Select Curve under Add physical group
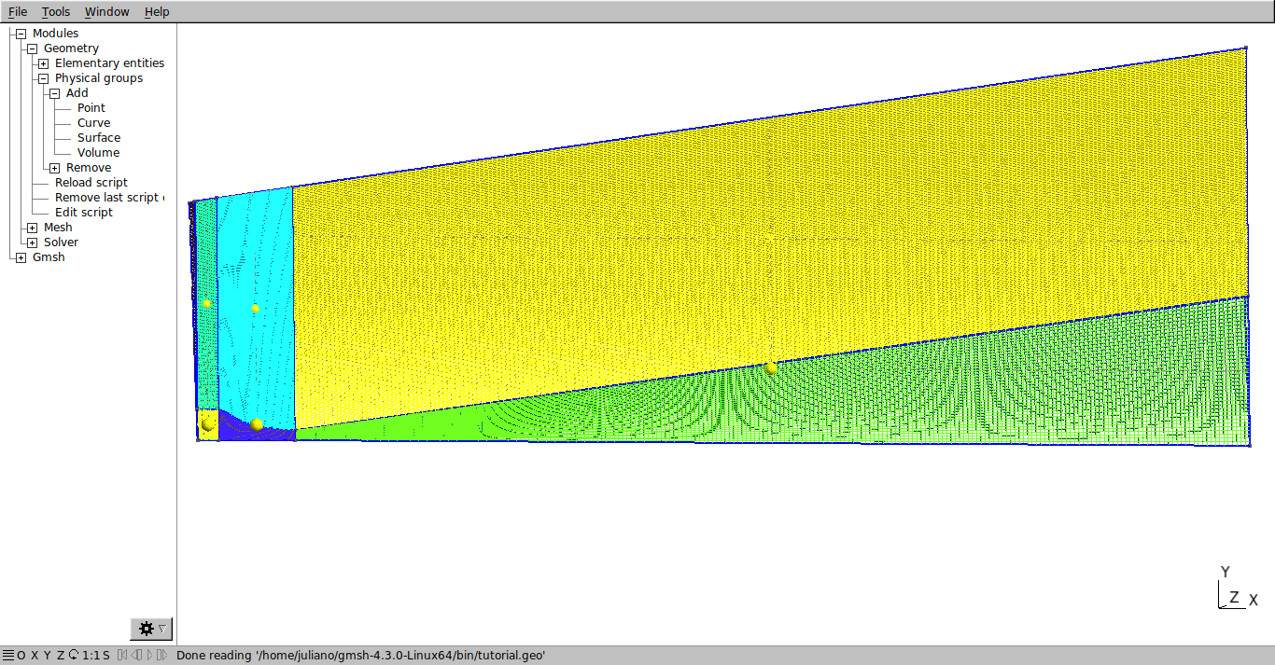Image resolution: width=1275 pixels, height=665 pixels. tap(93, 123)
